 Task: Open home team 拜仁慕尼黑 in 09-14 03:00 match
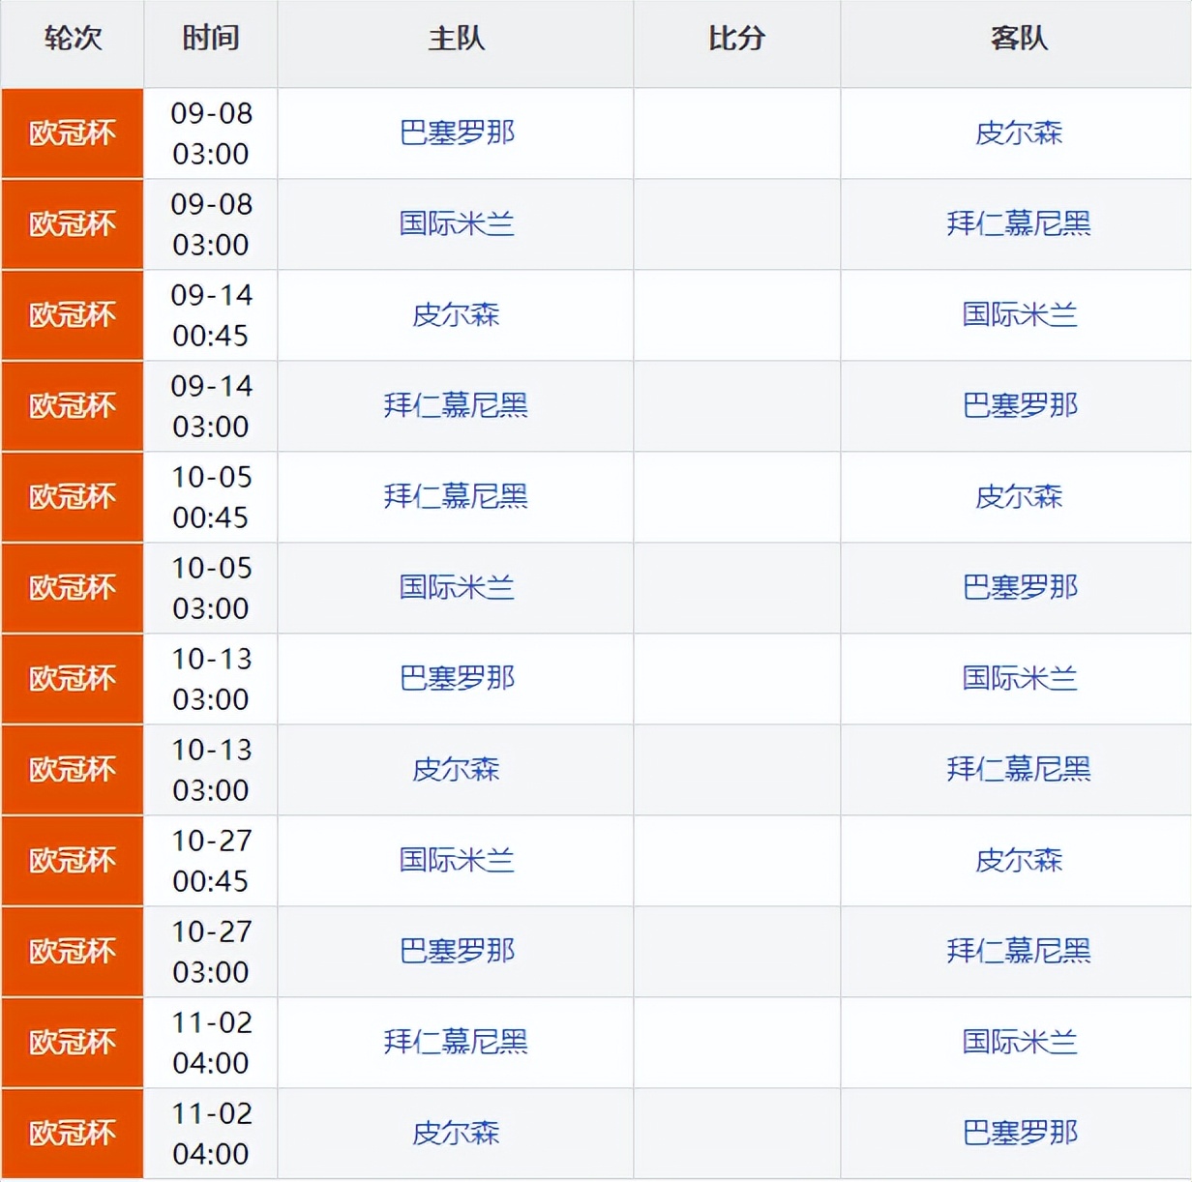456,405
